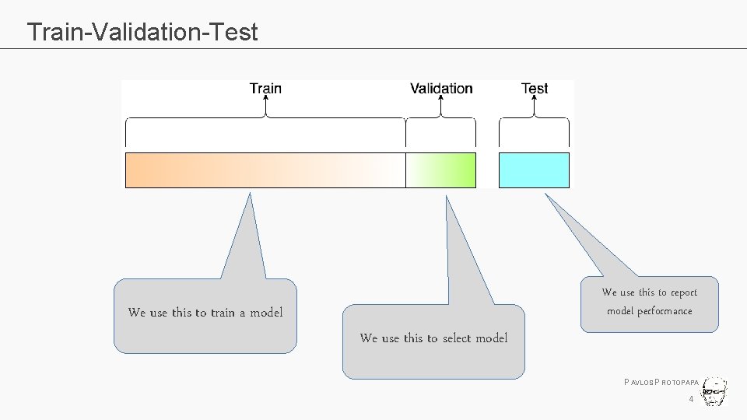Select the "Train-Validation-Test" slide title
Screen dimensions: 747x420
(142, 32)
